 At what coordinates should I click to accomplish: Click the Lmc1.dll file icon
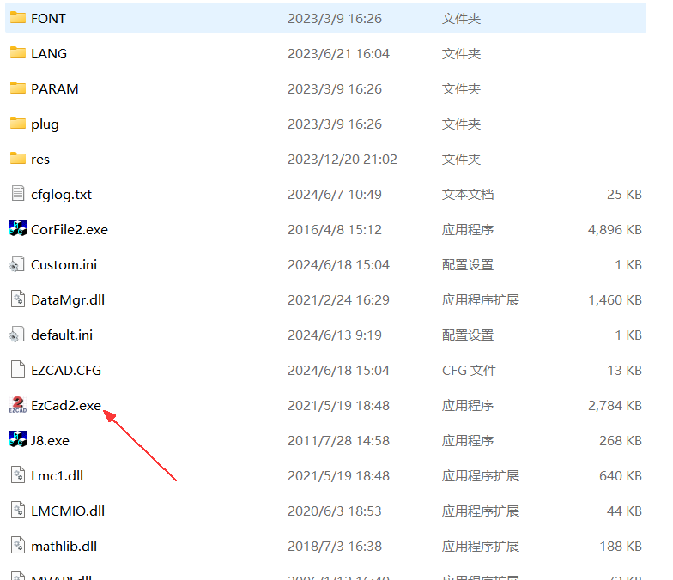pos(17,475)
